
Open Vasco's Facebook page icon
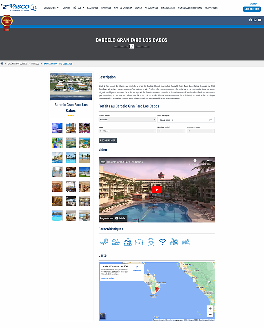tap(251, 20)
